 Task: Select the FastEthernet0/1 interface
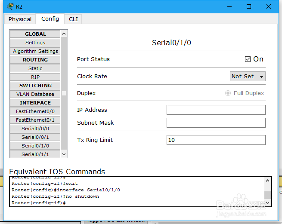[x=35, y=120]
